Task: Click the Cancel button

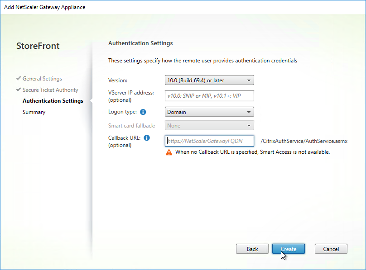Action: point(331,249)
